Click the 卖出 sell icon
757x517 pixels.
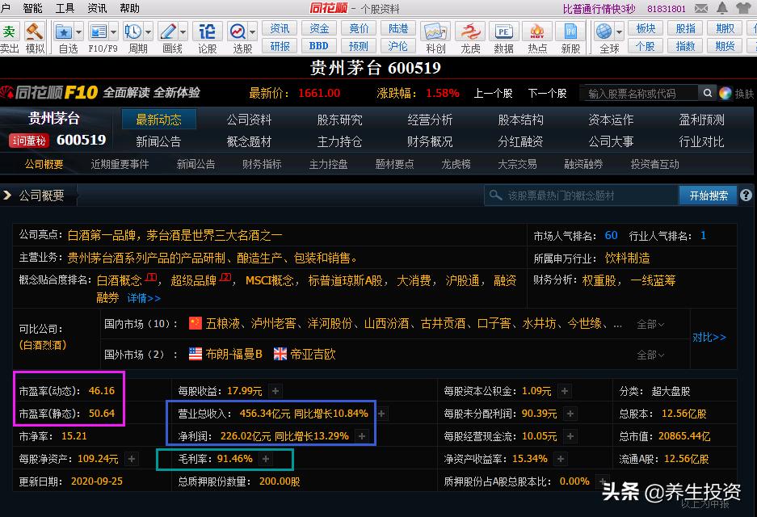point(10,32)
